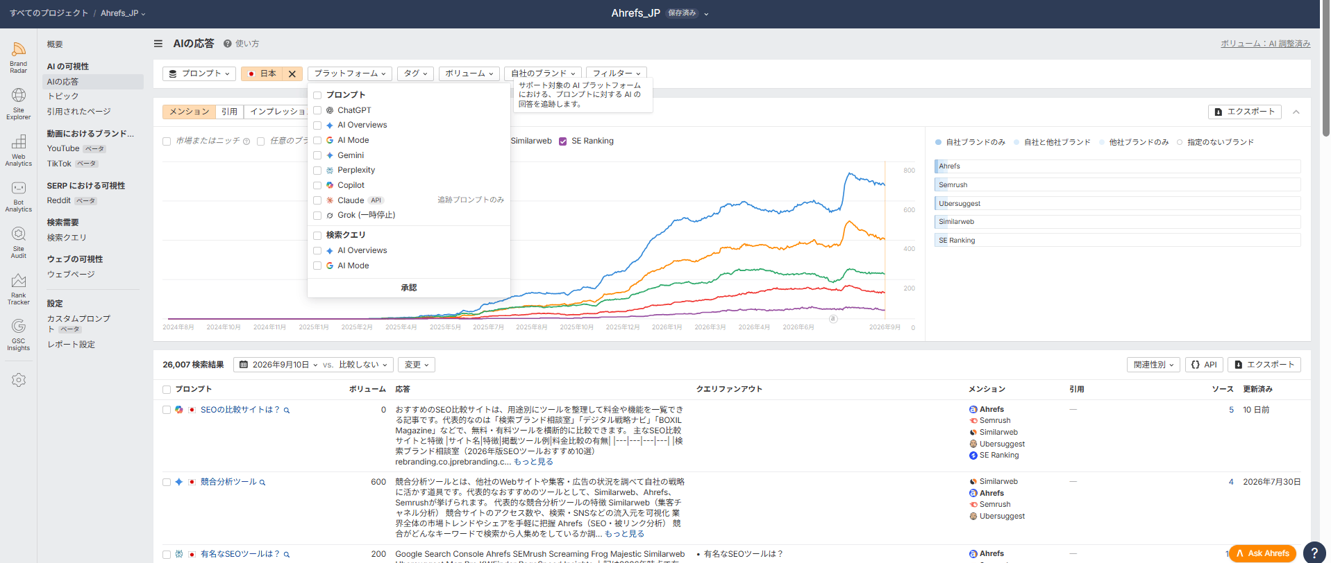Image resolution: width=1331 pixels, height=563 pixels.
Task: Expand the ボリューム dropdown
Action: (469, 73)
